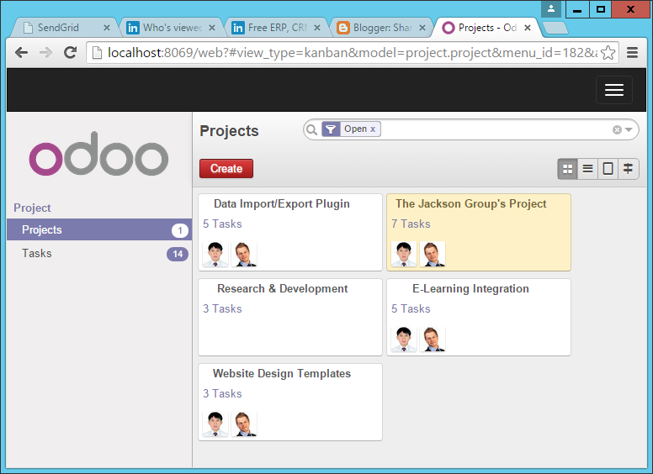Click into the Projects search field
Screen dimensions: 653x474
(496, 129)
